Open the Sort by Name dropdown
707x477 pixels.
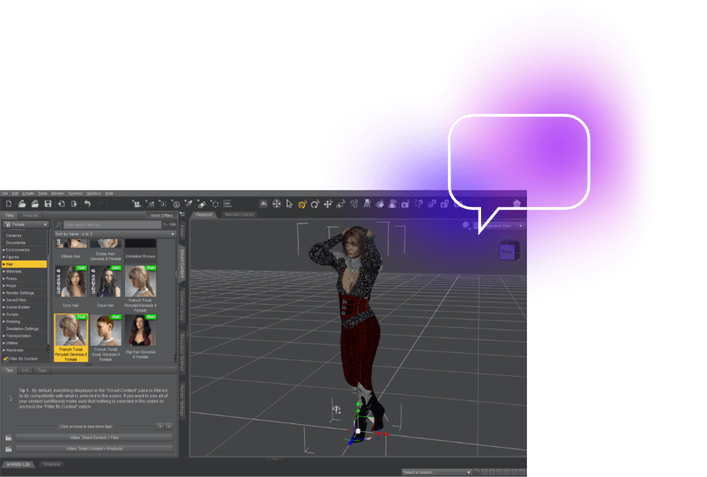click(x=115, y=235)
